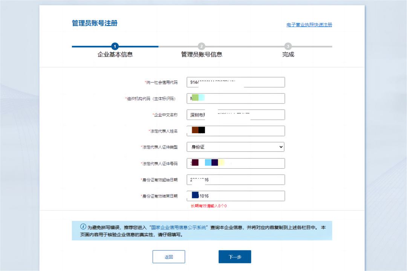Click the 企业中文名称 input field
The image size is (407, 271).
[x=236, y=114]
